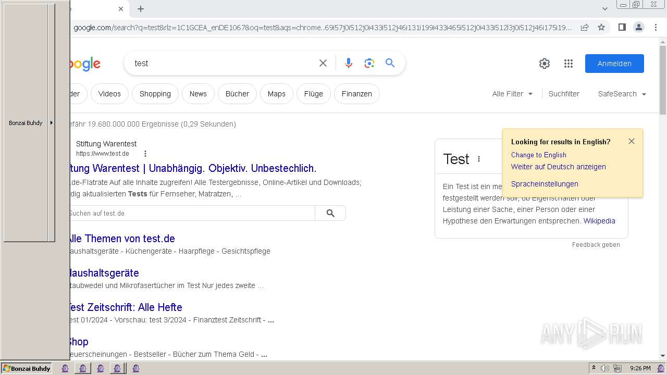Open the Shop sitelink
This screenshot has height=375, width=667.
click(x=79, y=342)
